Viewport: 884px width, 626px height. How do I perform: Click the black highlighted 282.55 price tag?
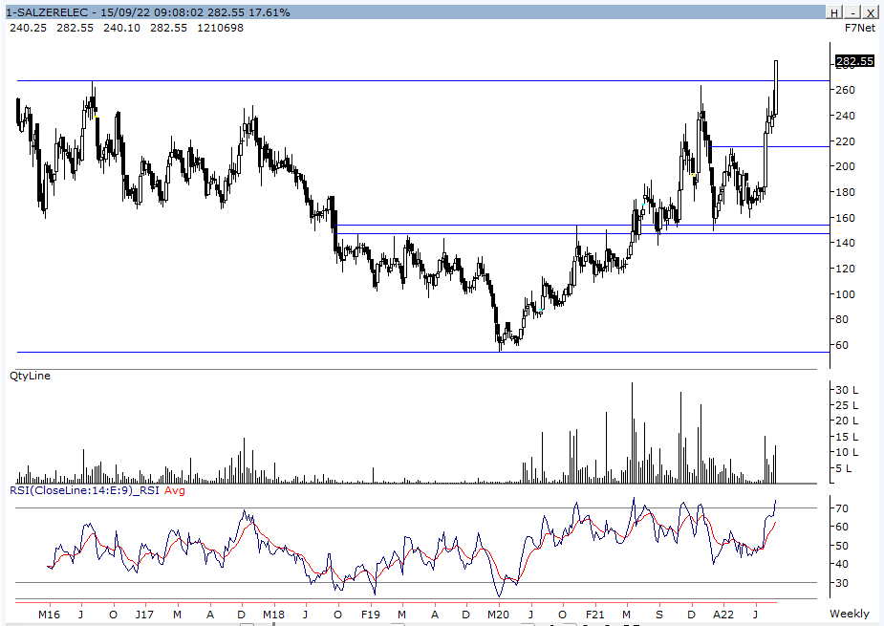tap(854, 61)
